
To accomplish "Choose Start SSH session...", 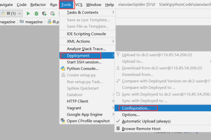I will (84, 62).
